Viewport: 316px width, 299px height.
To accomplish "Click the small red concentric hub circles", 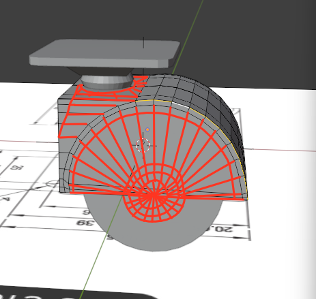I will click(x=154, y=193).
